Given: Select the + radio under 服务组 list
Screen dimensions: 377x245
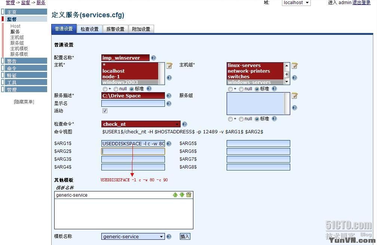Looking at the screenshot, I should pyautogui.click(x=230, y=119).
